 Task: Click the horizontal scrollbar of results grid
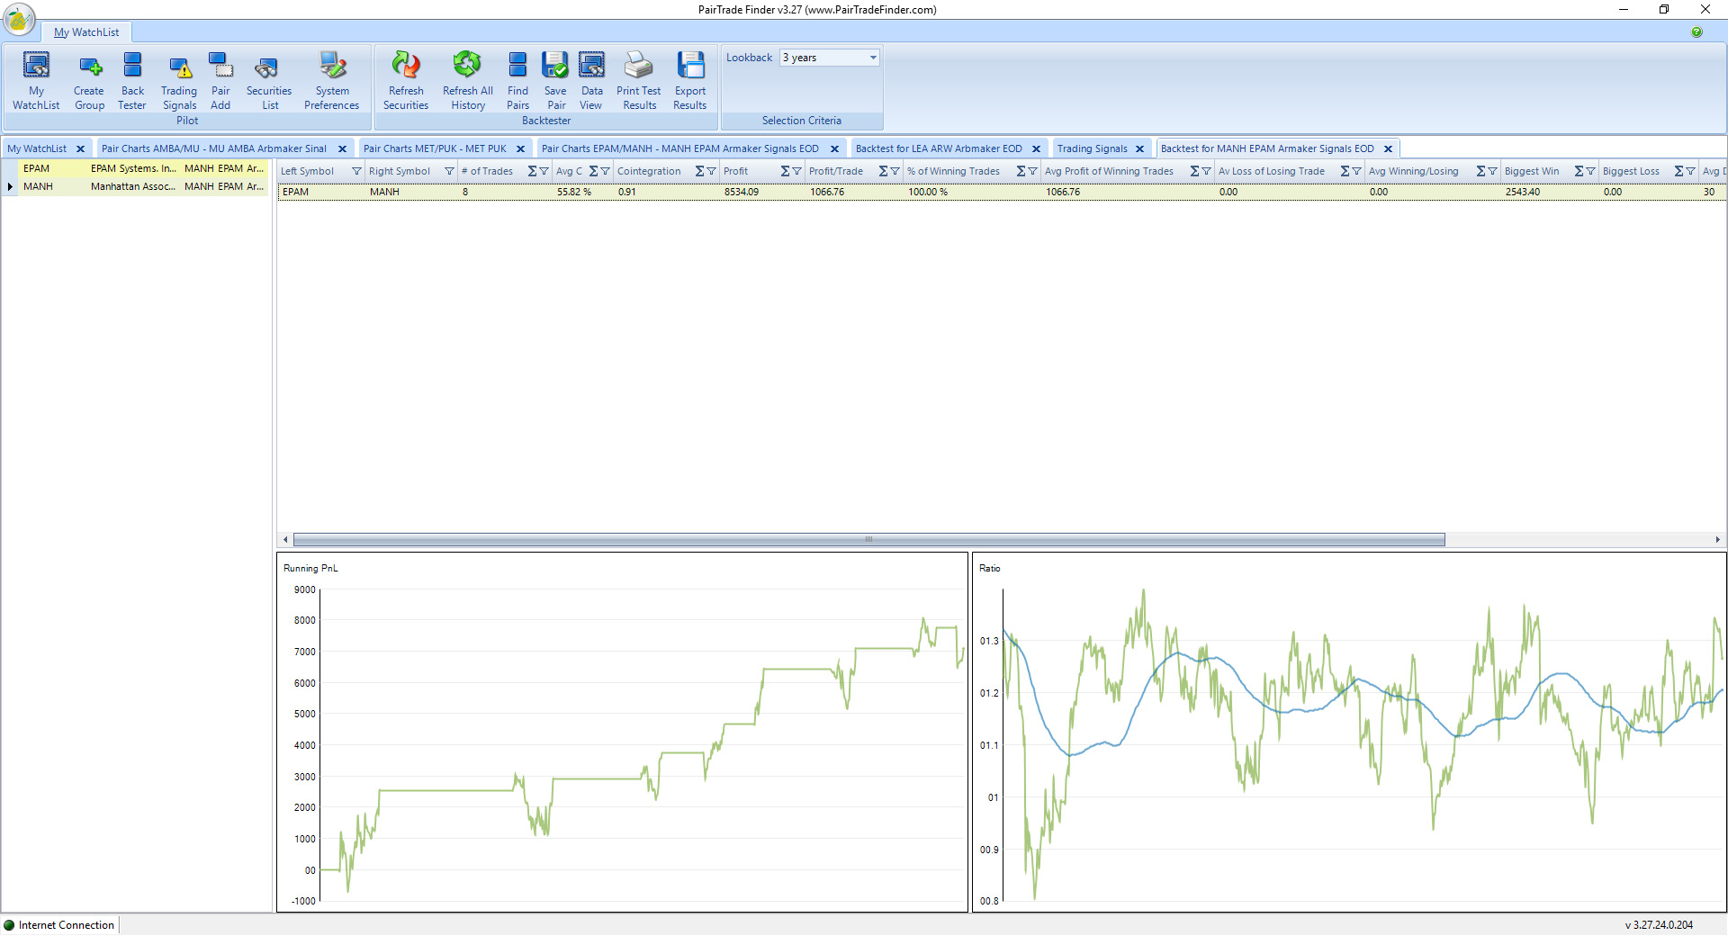click(x=868, y=540)
